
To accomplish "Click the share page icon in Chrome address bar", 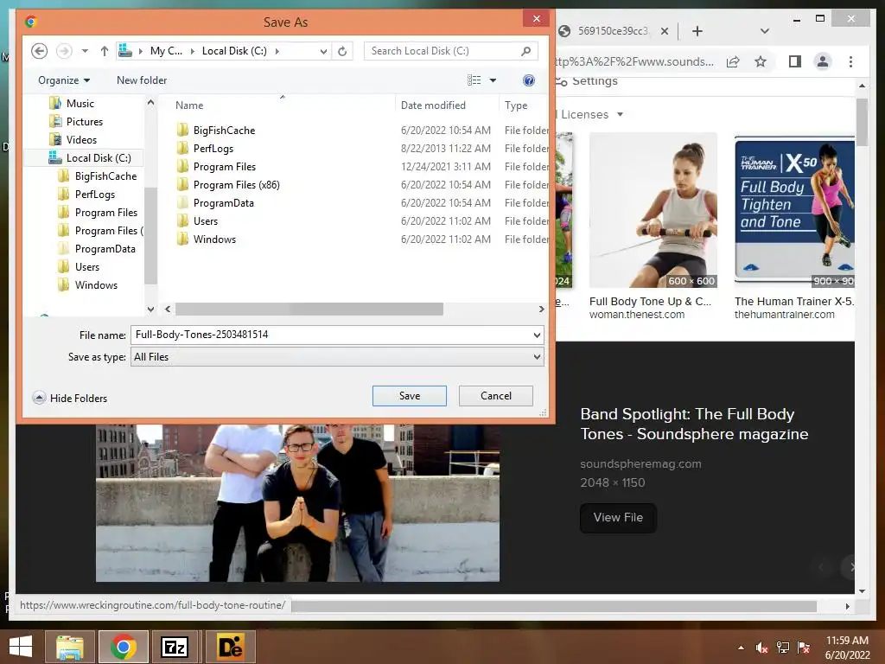I will point(733,61).
